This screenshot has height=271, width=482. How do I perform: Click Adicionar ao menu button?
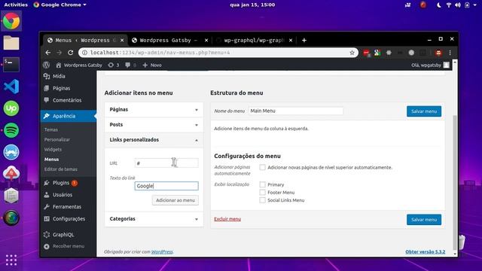point(175,200)
